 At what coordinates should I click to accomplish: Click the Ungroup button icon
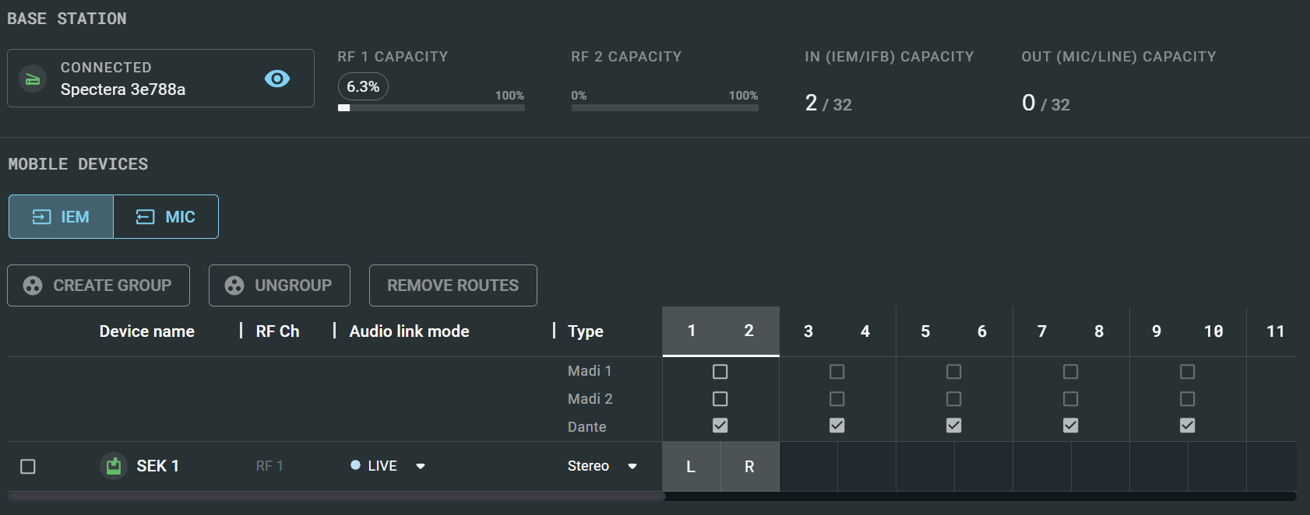(x=234, y=286)
